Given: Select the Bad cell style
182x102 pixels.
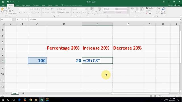Looking at the screenshot, I should 121,9.
